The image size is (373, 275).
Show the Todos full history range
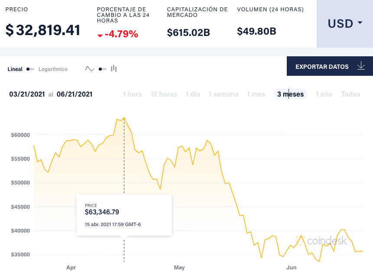pos(350,94)
